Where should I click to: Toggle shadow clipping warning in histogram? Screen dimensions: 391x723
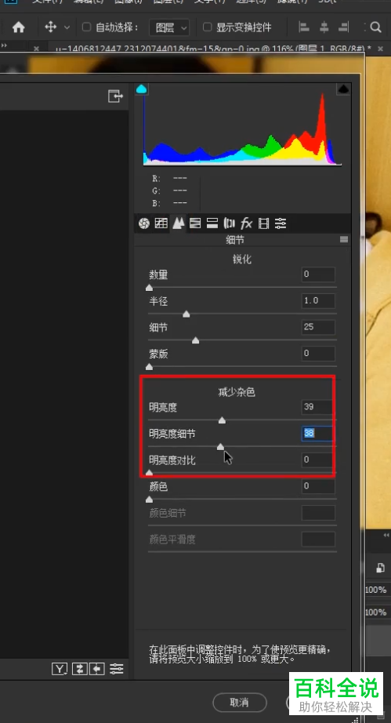pos(142,89)
